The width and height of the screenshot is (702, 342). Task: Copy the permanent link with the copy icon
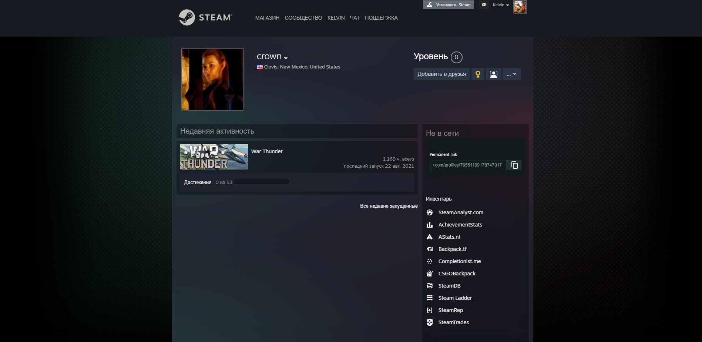pyautogui.click(x=514, y=165)
